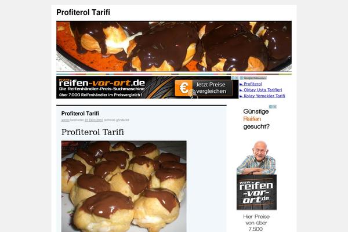Click the admin author link
The height and width of the screenshot is (232, 348).
pos(65,120)
